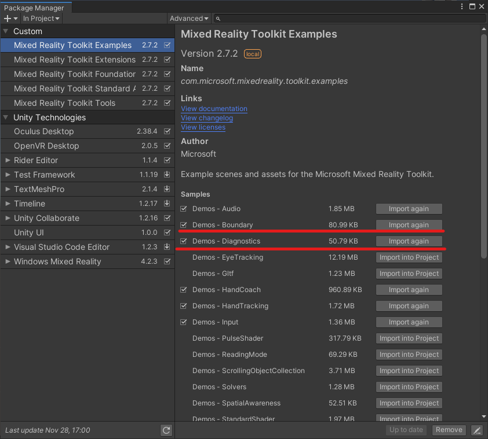The width and height of the screenshot is (488, 439).
Task: Expand the Visual Studio Code Editor arrow
Action: click(8, 247)
